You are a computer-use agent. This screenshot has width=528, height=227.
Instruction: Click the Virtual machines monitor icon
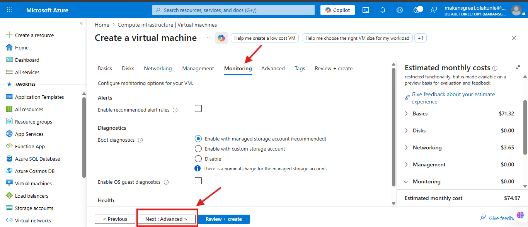(9, 183)
